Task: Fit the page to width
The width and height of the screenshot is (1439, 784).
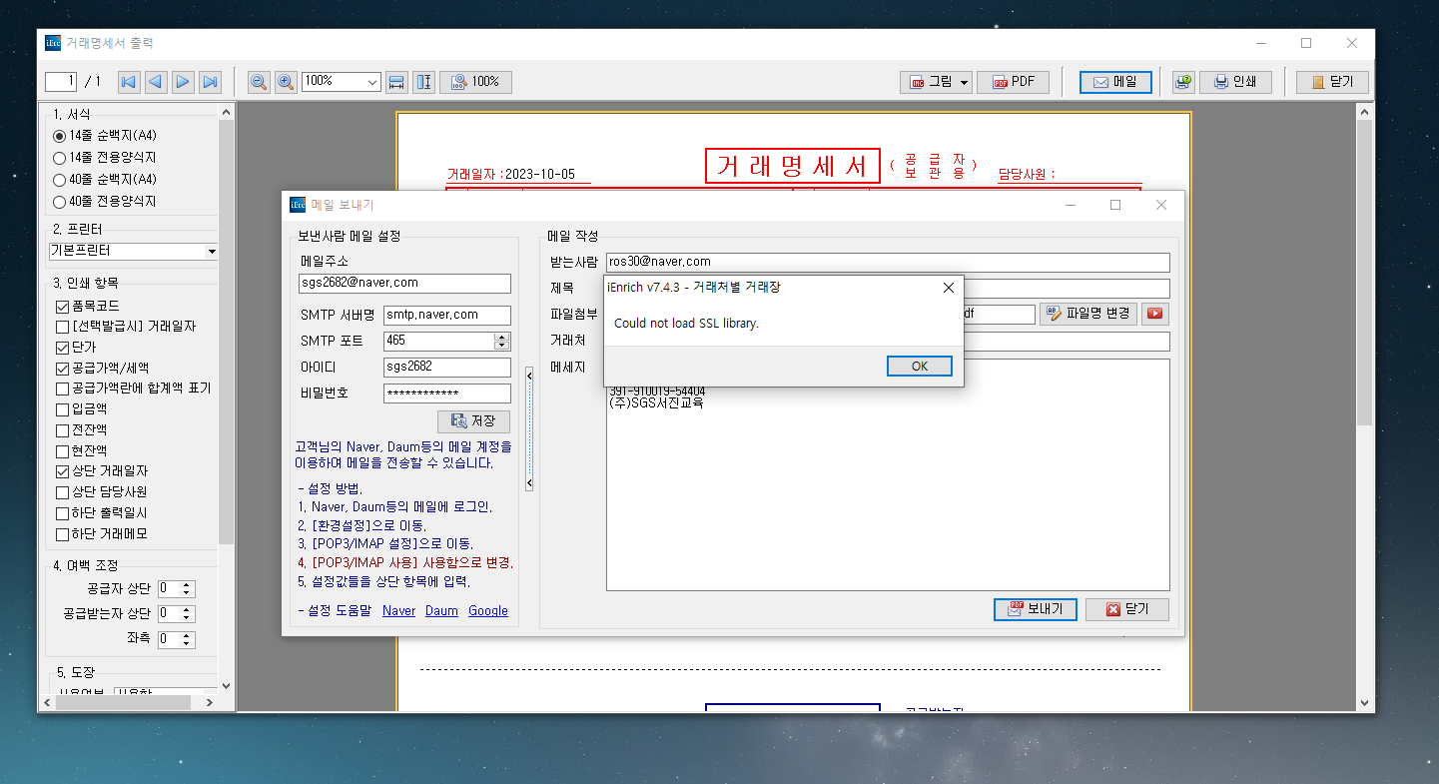Action: click(x=396, y=82)
